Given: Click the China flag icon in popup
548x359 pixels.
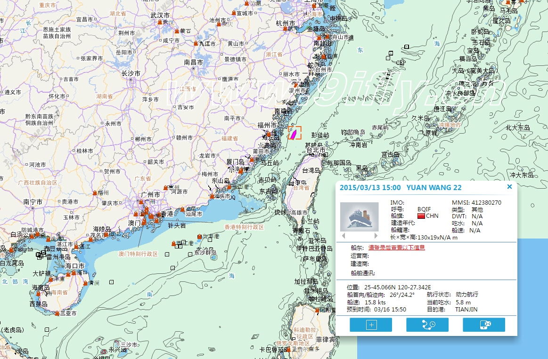Looking at the screenshot, I should (421, 215).
